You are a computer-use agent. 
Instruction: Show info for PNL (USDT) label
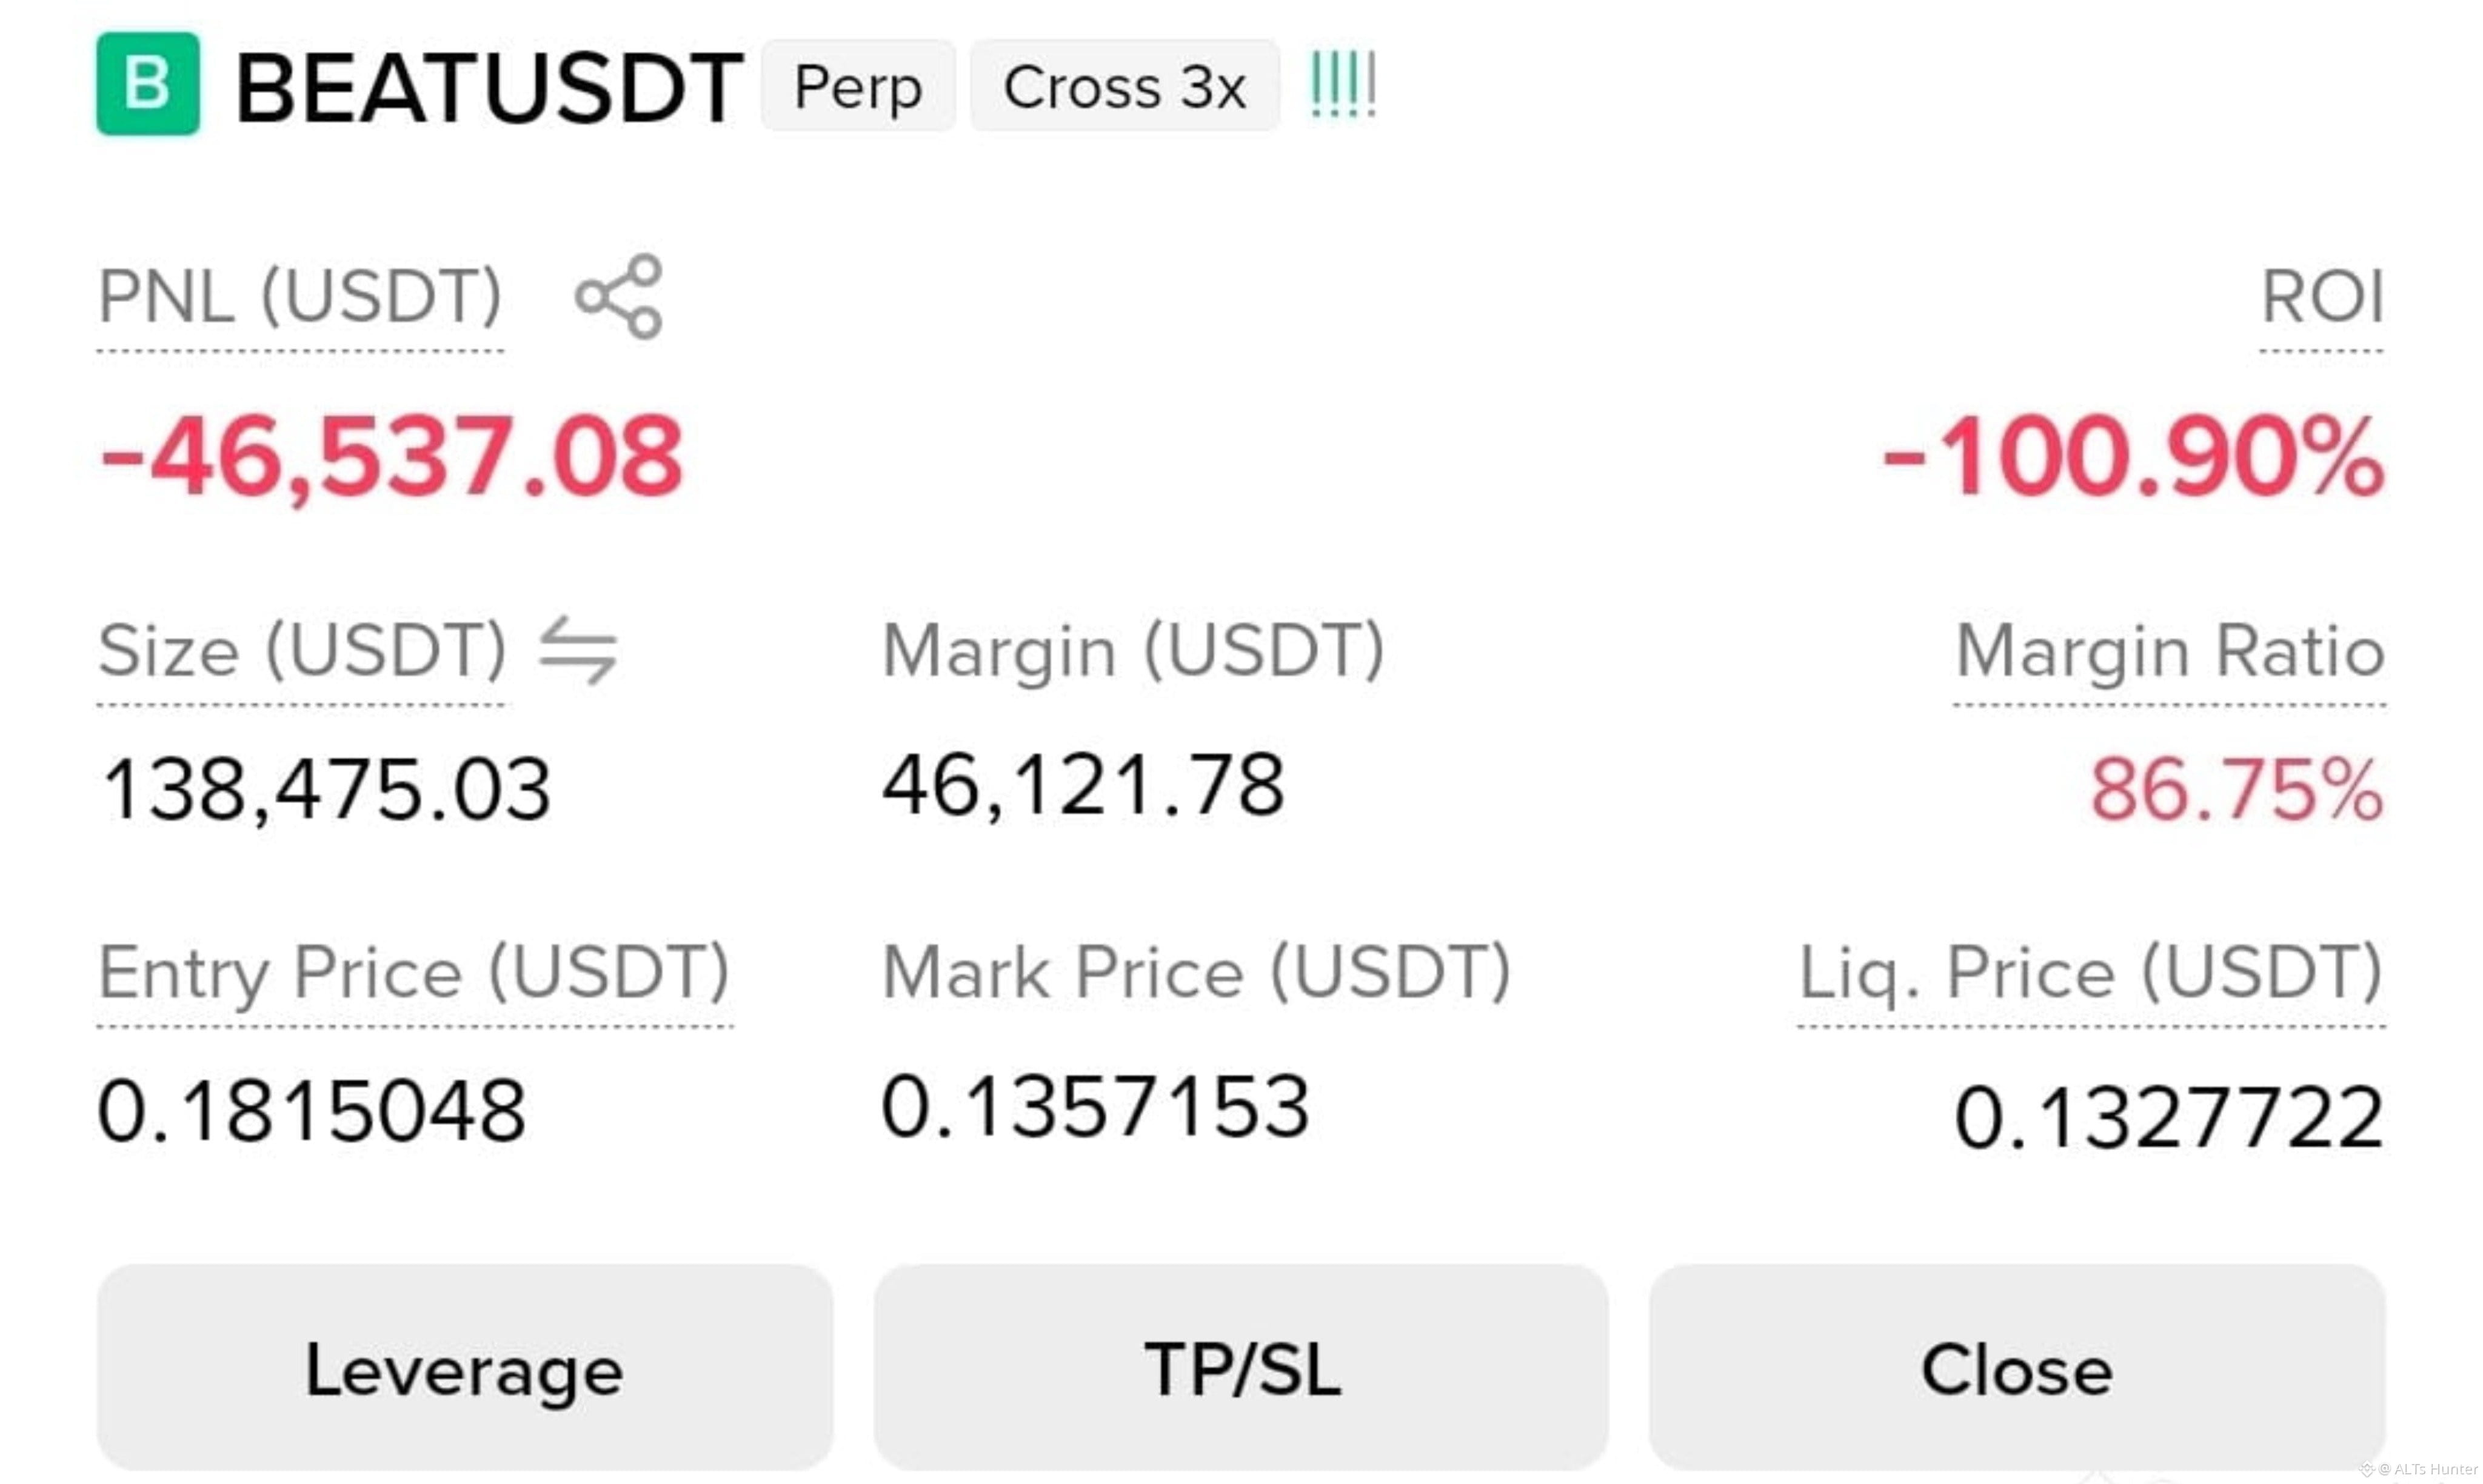[x=300, y=297]
